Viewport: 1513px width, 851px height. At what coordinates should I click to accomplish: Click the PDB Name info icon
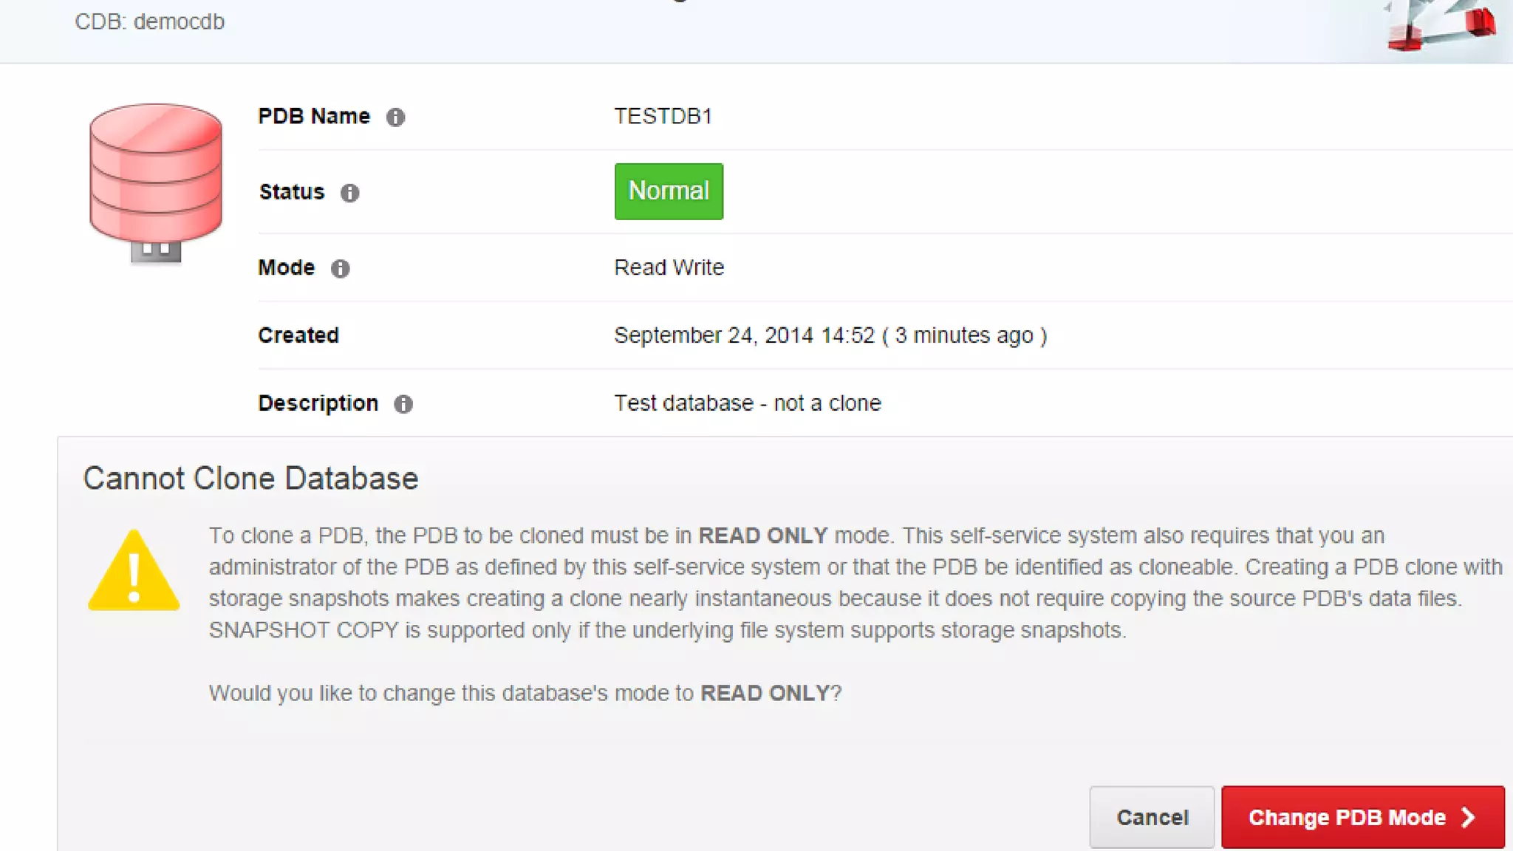(x=395, y=117)
